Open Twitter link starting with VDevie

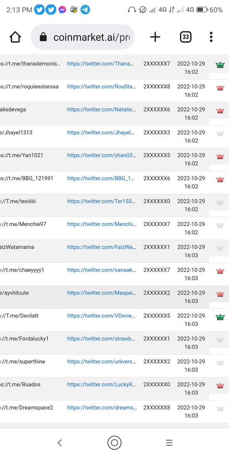[x=102, y=316]
